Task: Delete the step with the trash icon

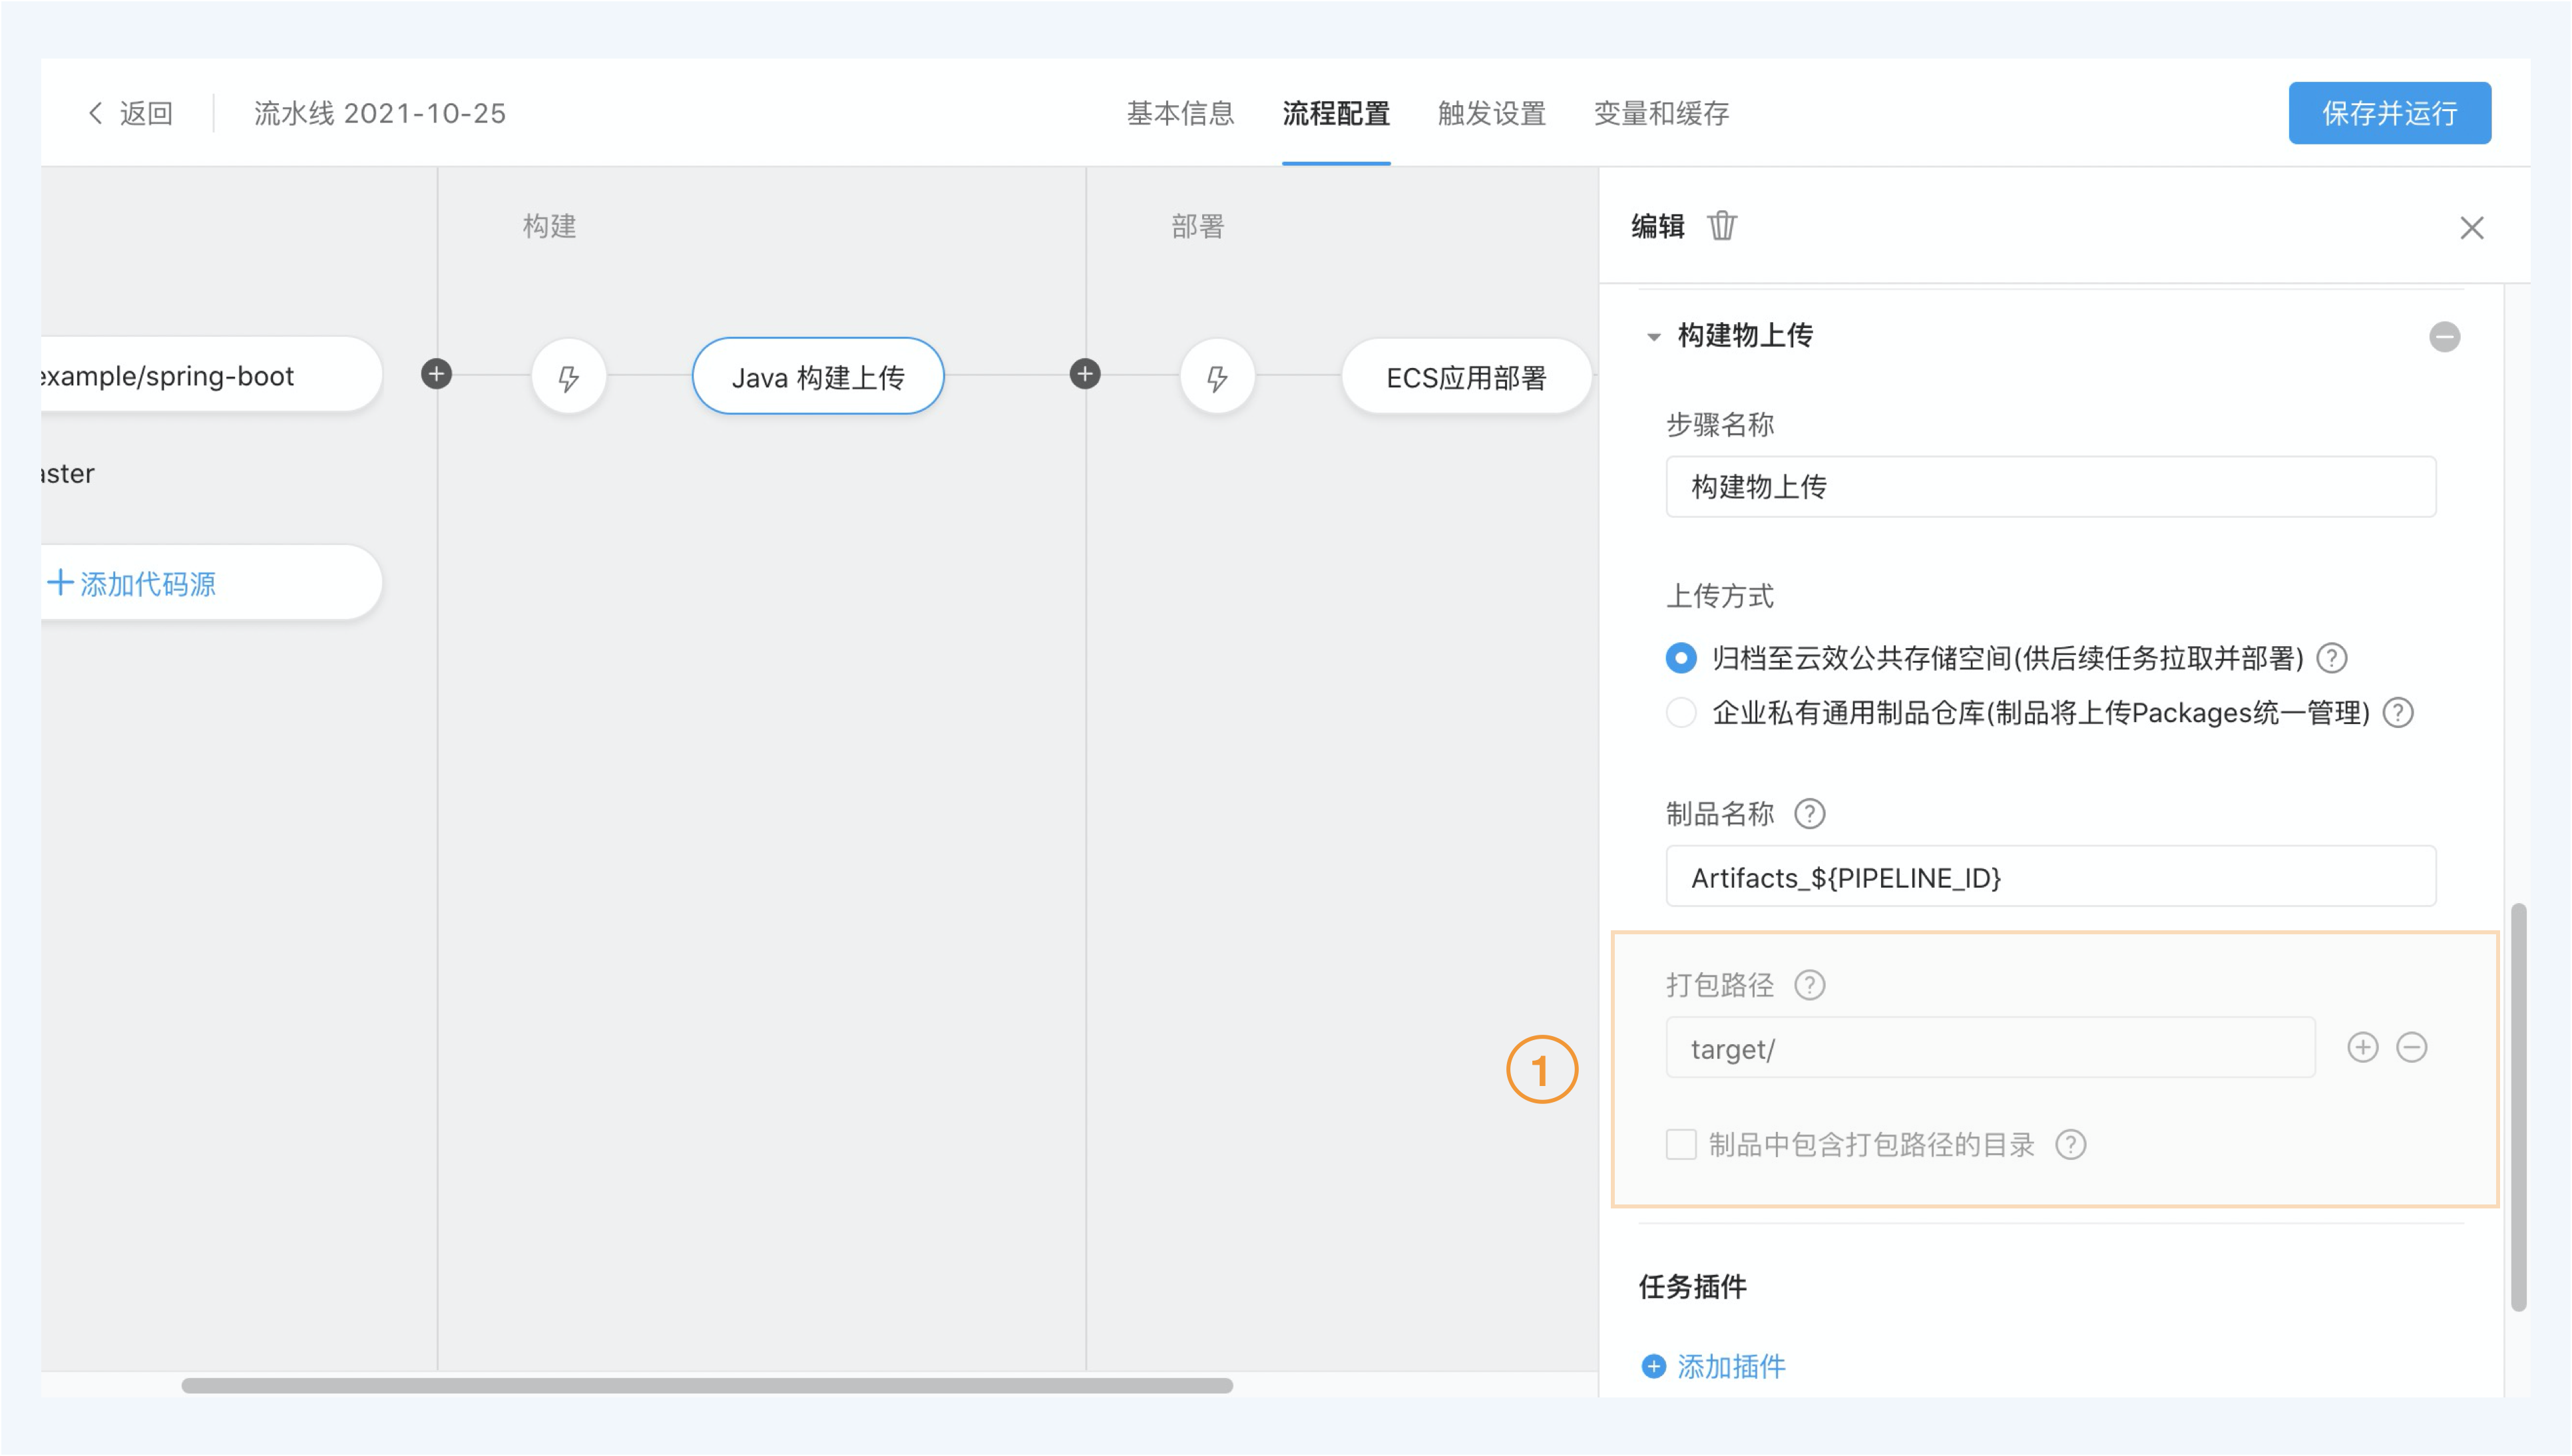Action: pos(1721,226)
